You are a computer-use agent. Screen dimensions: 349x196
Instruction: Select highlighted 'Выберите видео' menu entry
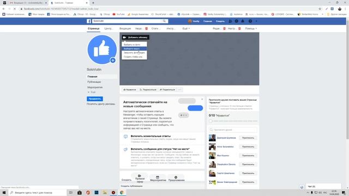tap(134, 48)
